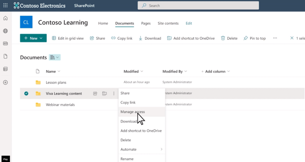This screenshot has width=305, height=162.
Task: Click the SharePoint app name link
Action: 84,6
